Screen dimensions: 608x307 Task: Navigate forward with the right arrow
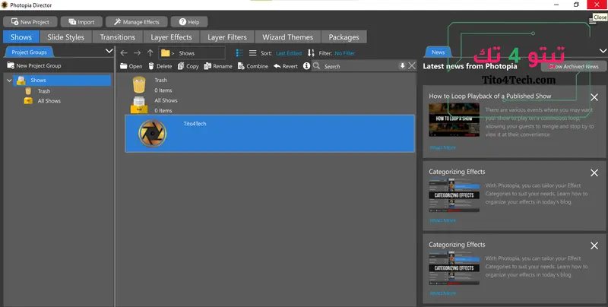click(x=137, y=52)
